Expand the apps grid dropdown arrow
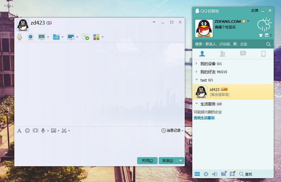The height and width of the screenshot is (182, 281). coord(103,37)
